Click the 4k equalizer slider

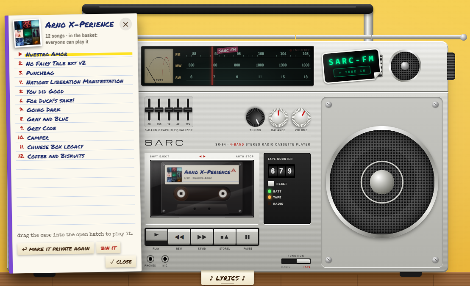(178, 110)
